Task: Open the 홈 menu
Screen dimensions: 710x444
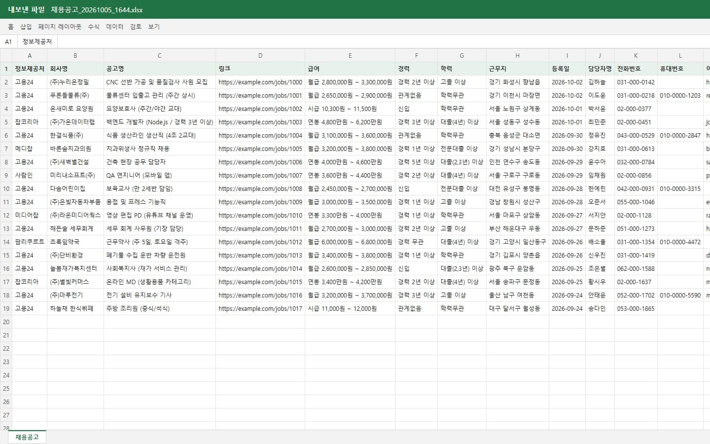Action: [x=11, y=27]
